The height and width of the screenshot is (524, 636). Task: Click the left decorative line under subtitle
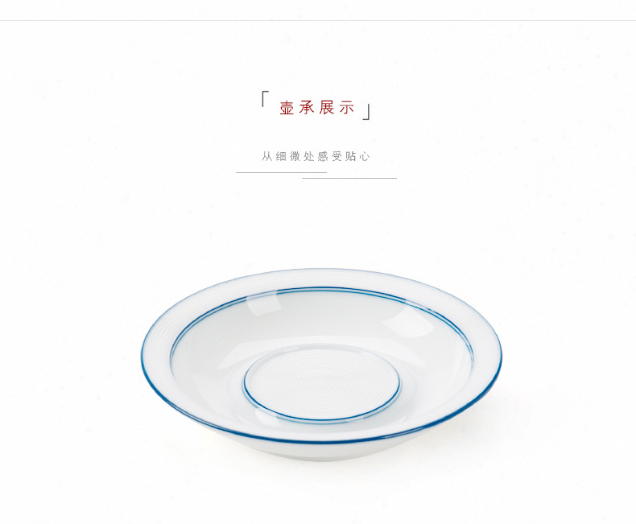tap(281, 172)
